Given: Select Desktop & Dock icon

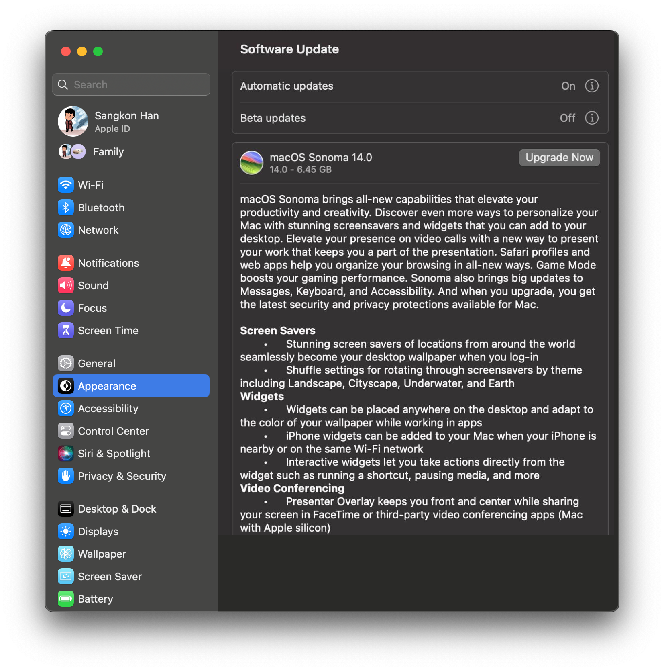Looking at the screenshot, I should click(66, 509).
